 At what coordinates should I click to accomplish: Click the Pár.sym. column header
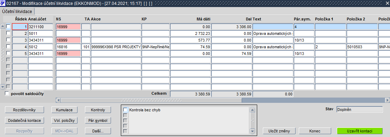pos(302,19)
